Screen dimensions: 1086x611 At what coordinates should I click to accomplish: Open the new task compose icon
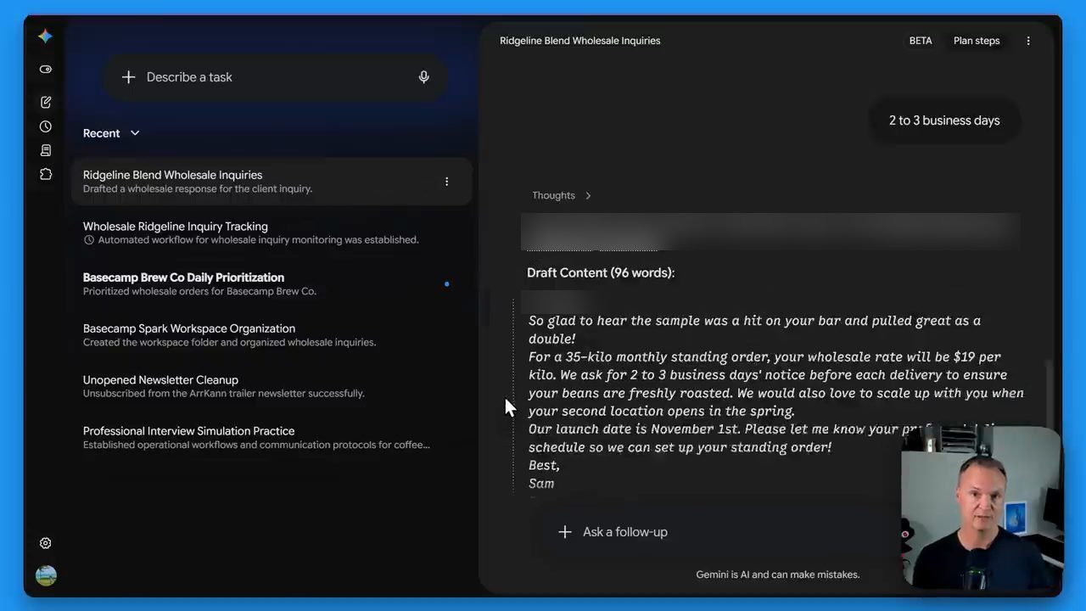[x=46, y=102]
